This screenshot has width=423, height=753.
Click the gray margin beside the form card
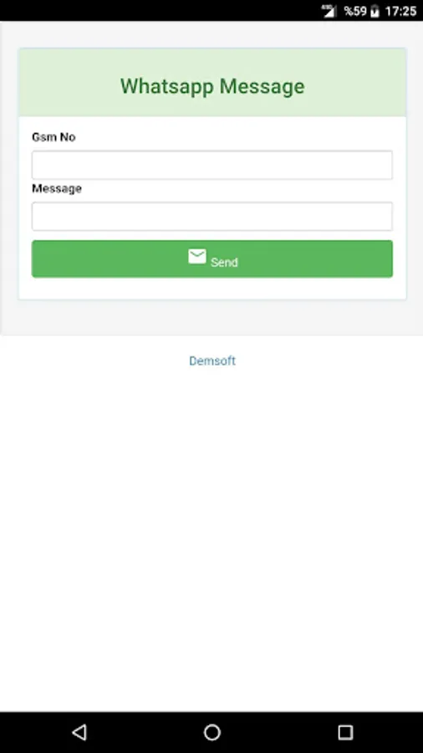tap(8, 177)
